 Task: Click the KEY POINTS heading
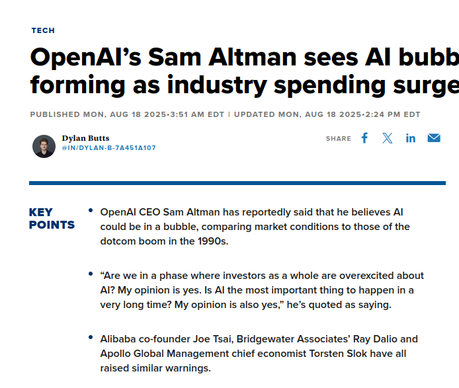52,218
